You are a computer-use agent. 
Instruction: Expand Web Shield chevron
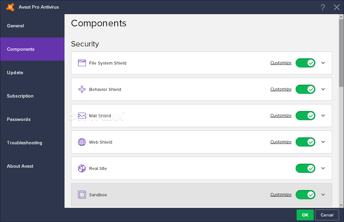pyautogui.click(x=323, y=142)
